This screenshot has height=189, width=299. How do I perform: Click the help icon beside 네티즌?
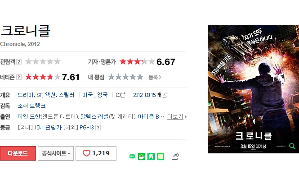pos(19,77)
